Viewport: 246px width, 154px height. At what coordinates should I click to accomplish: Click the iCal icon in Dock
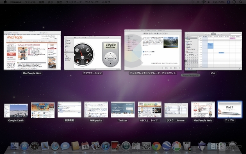click(85, 146)
